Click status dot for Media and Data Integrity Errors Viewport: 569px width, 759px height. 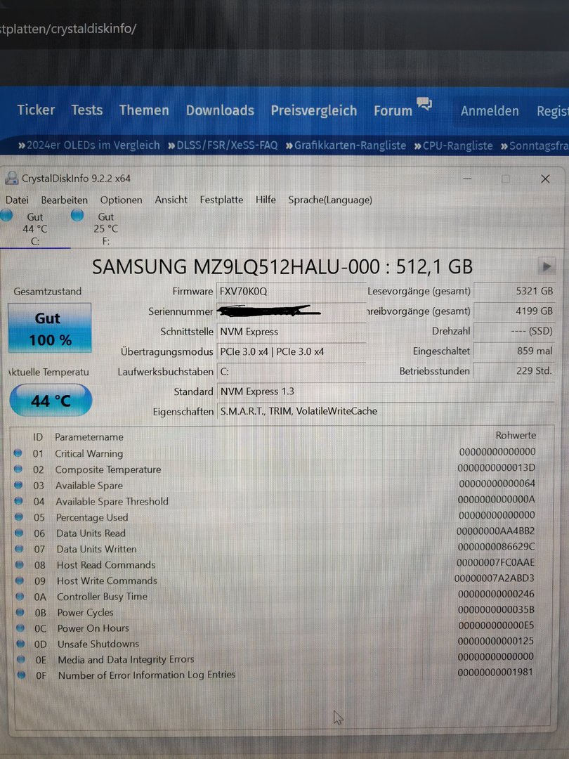(x=21, y=659)
